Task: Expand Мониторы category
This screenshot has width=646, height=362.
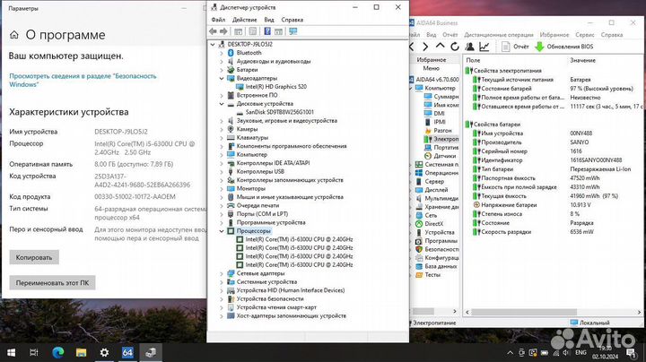Action: point(222,189)
